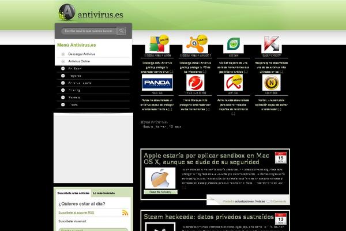The height and width of the screenshot is (231, 346).
Task: Click the magnifying glass search button
Action: pos(121,31)
